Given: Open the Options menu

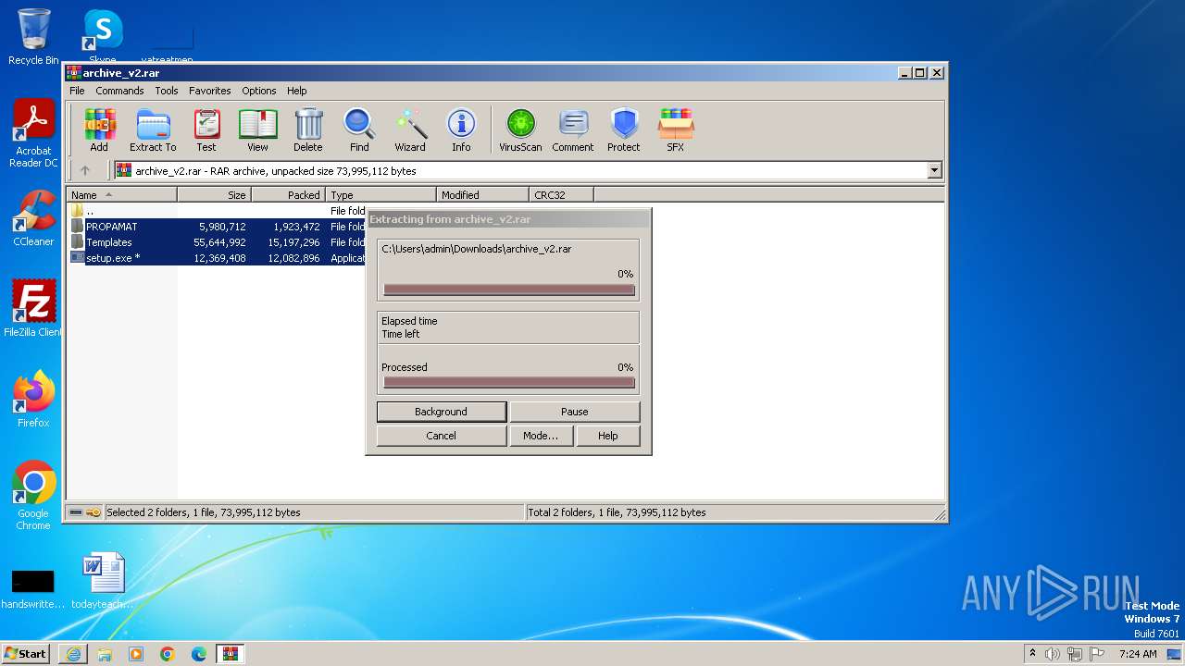Looking at the screenshot, I should point(259,91).
